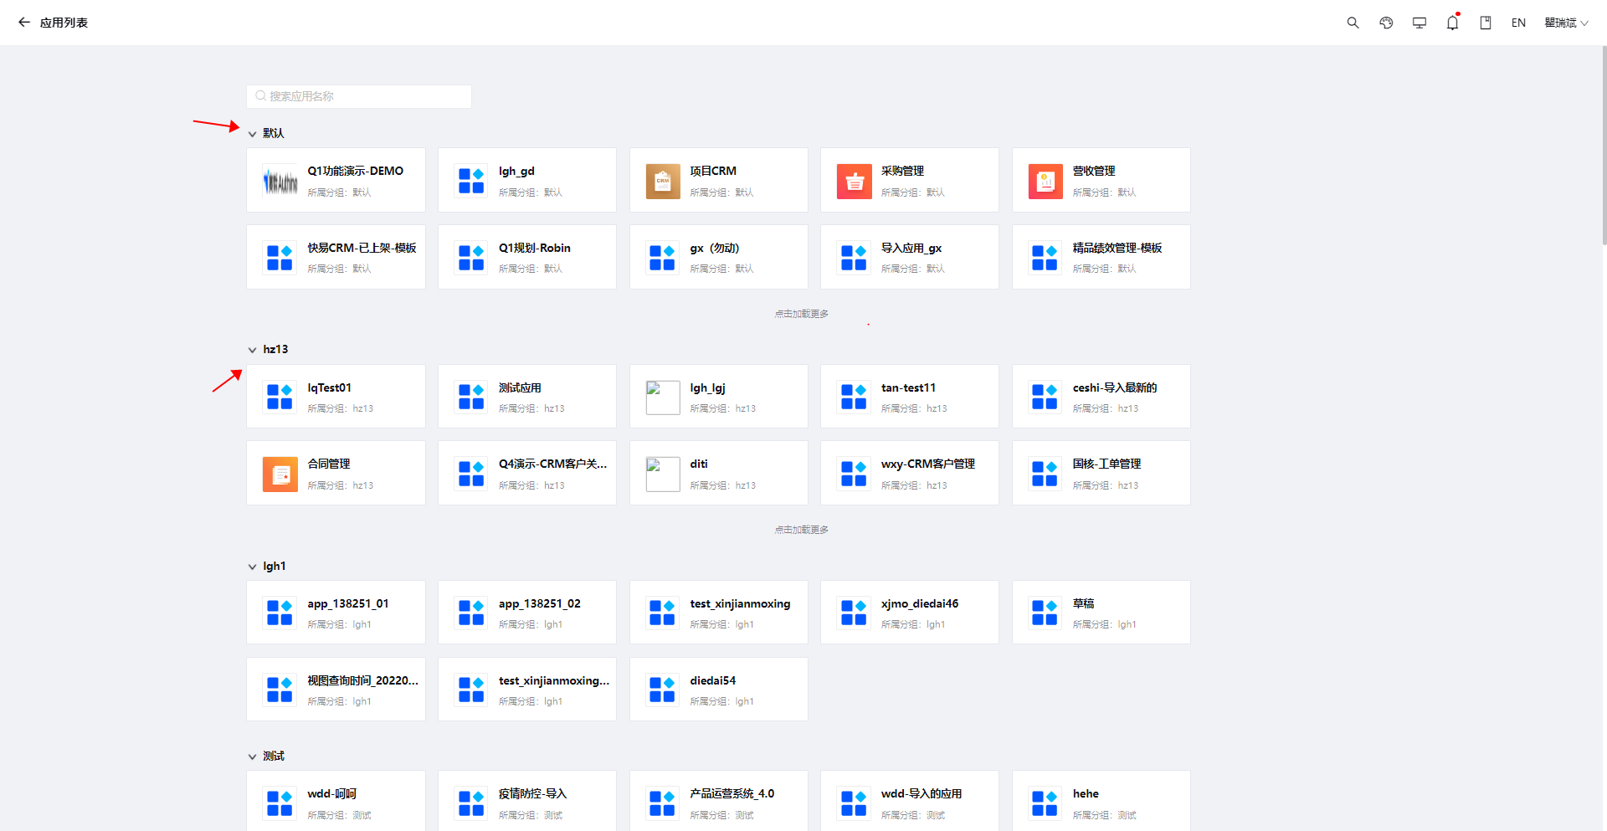Open xjmo_diedai46 app title
This screenshot has height=831, width=1607.
pyautogui.click(x=920, y=603)
